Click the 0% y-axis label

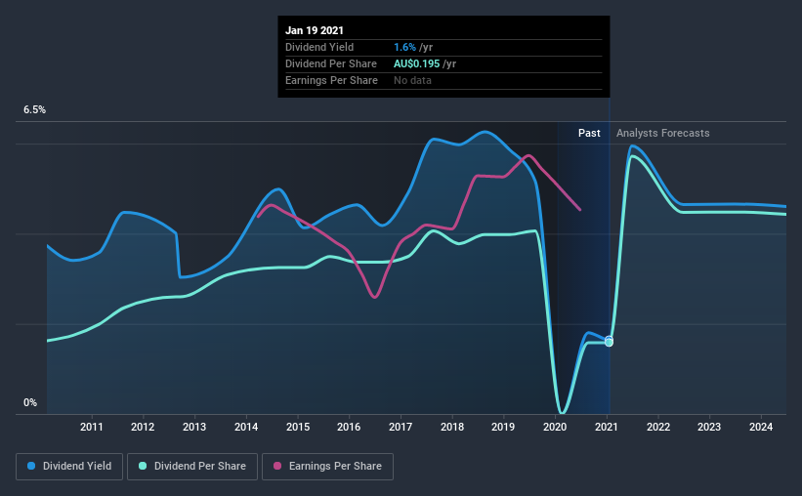pyautogui.click(x=30, y=403)
